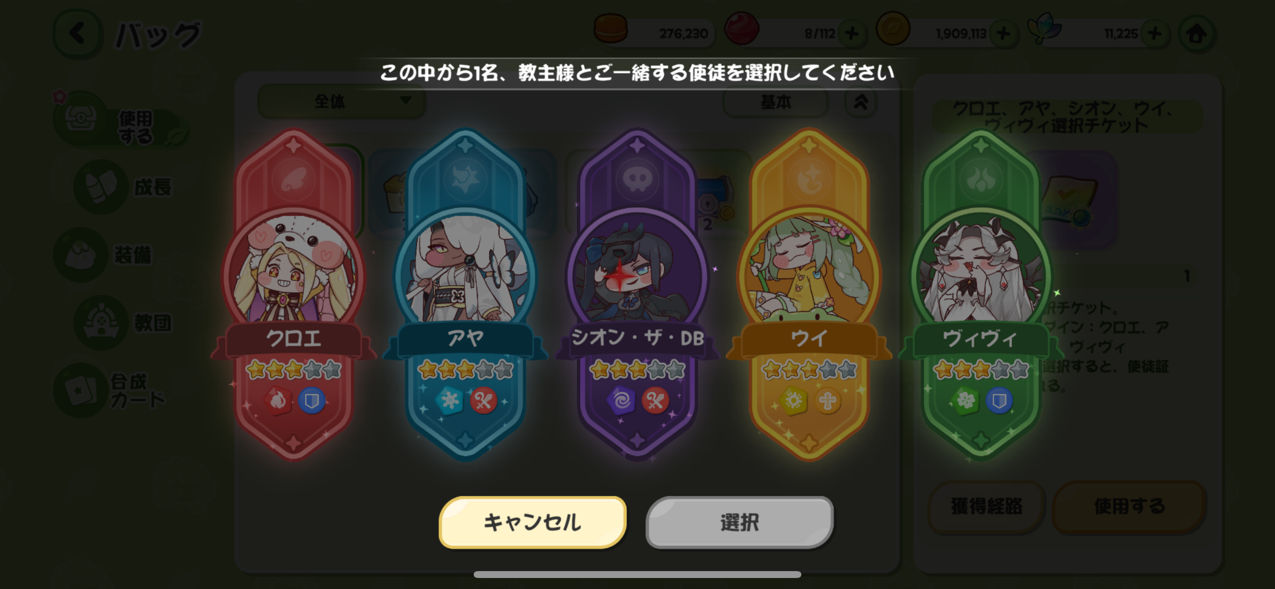Image resolution: width=1275 pixels, height=589 pixels.
Task: Tap the fire element icon on クロエ card
Action: (277, 400)
